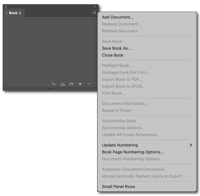Click the Synchronise styles and swatches icon

(x=54, y=84)
